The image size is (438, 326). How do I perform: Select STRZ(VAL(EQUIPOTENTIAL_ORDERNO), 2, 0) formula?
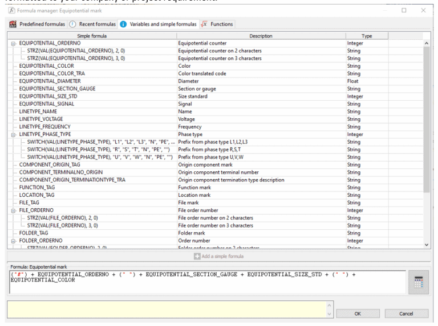pyautogui.click(x=76, y=51)
